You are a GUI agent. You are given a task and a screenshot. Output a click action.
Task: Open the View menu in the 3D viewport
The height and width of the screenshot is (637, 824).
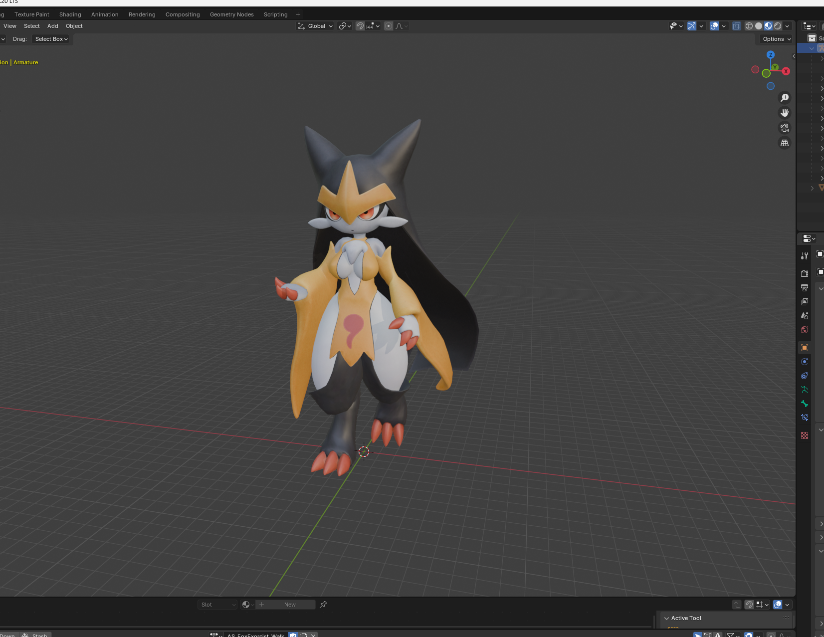[x=10, y=26]
